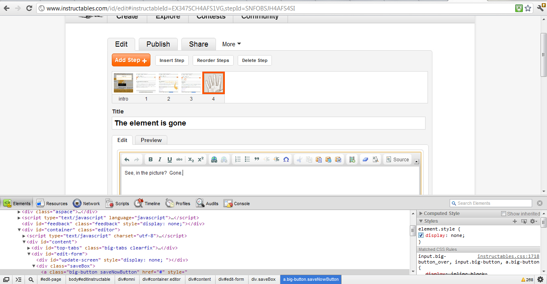This screenshot has width=547, height=284.
Task: Enable the Show inherited checkbox
Action: pyautogui.click(x=503, y=214)
